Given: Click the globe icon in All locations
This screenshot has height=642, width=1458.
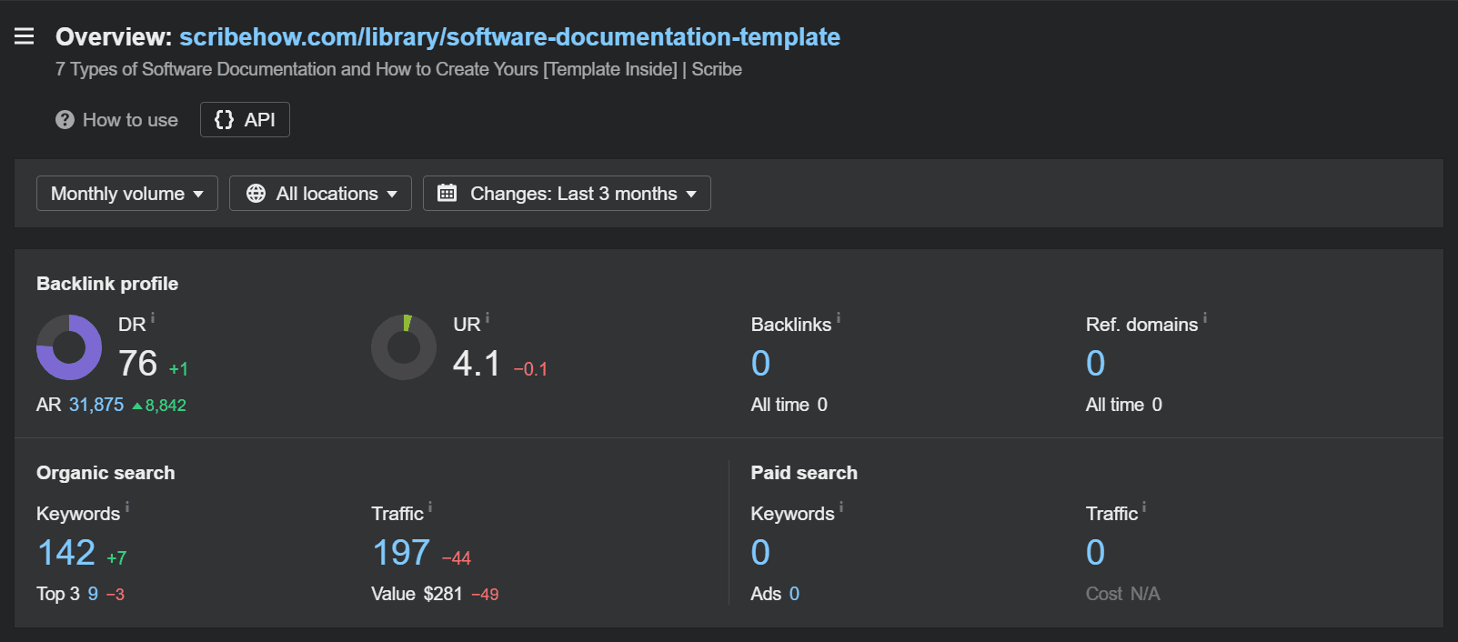Looking at the screenshot, I should pyautogui.click(x=256, y=194).
